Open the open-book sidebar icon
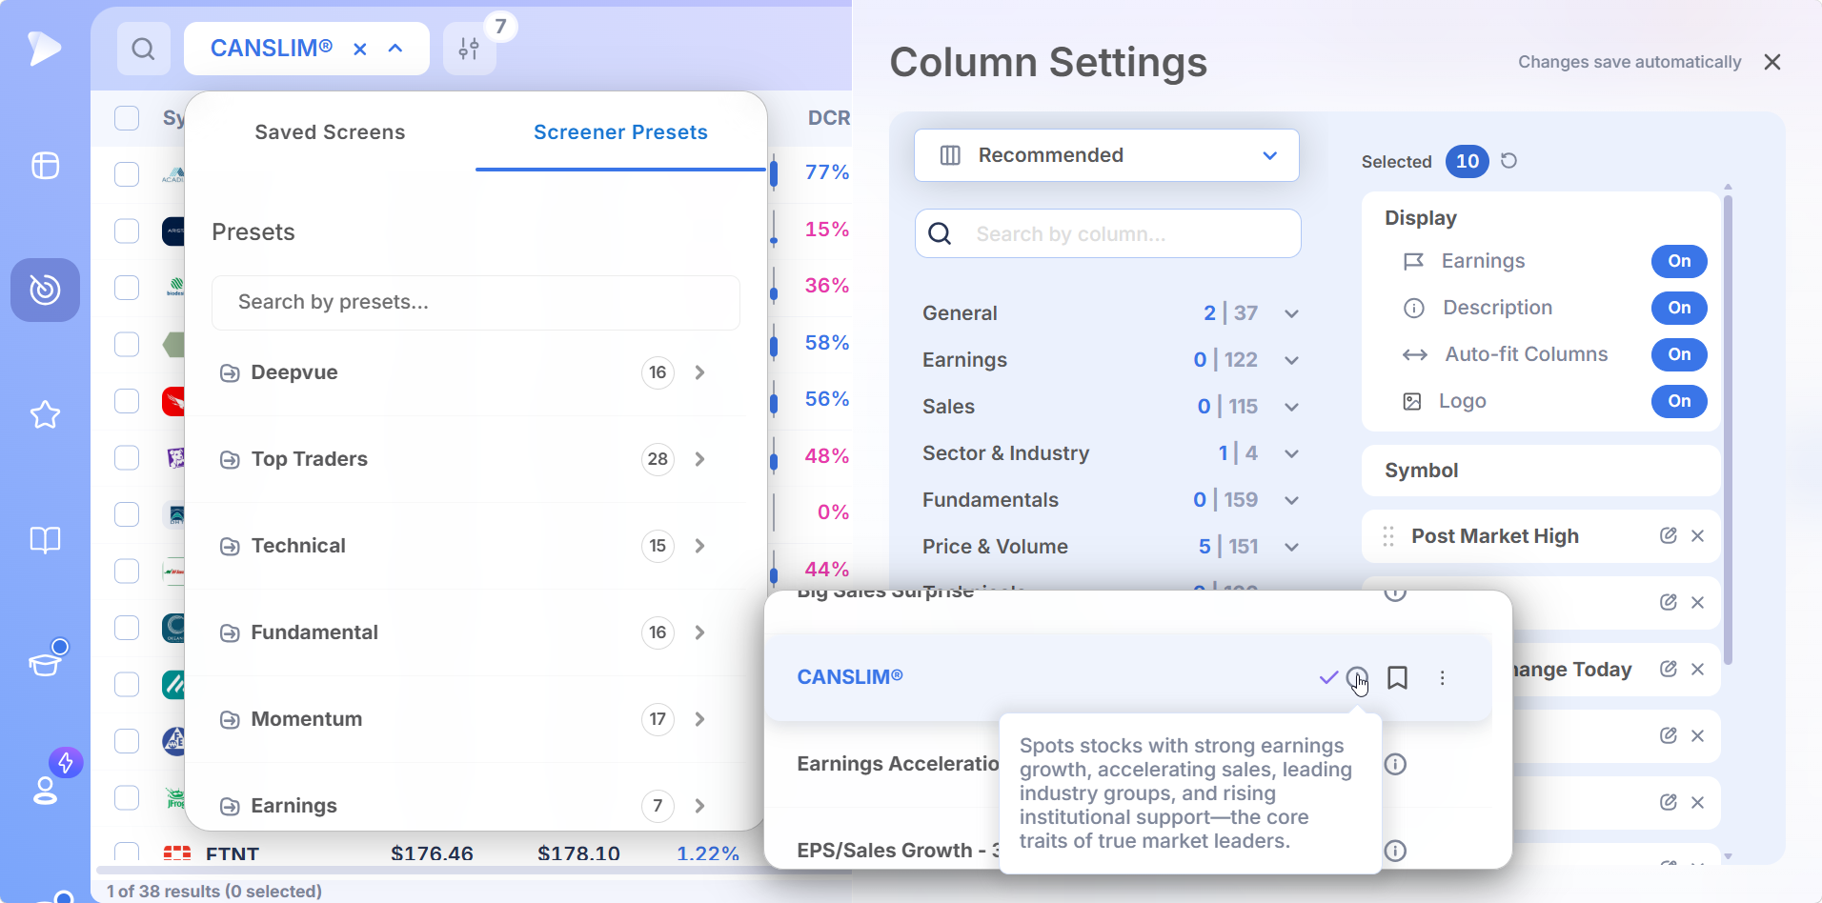This screenshot has height=903, width=1822. pyautogui.click(x=45, y=540)
